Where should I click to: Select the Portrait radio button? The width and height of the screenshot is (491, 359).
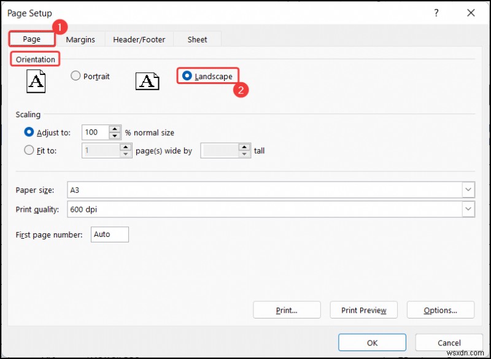pos(75,76)
